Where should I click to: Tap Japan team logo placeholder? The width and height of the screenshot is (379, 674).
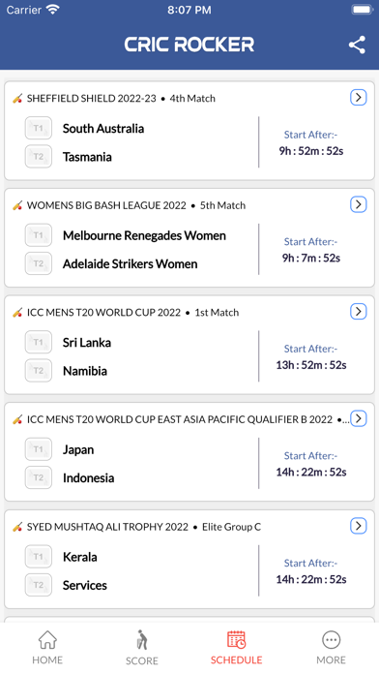point(39,449)
